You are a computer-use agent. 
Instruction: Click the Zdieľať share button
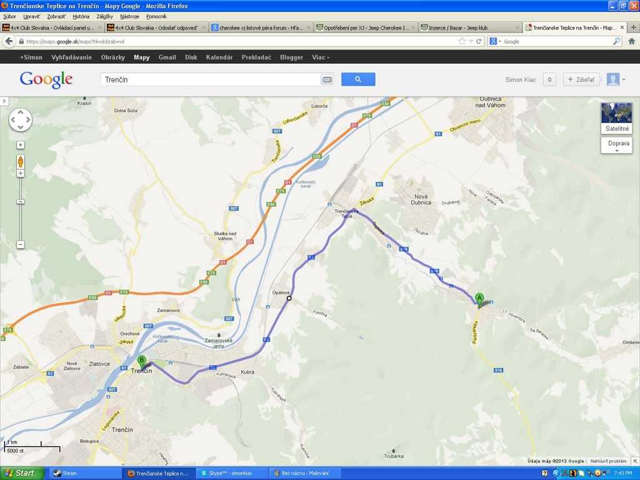click(582, 79)
